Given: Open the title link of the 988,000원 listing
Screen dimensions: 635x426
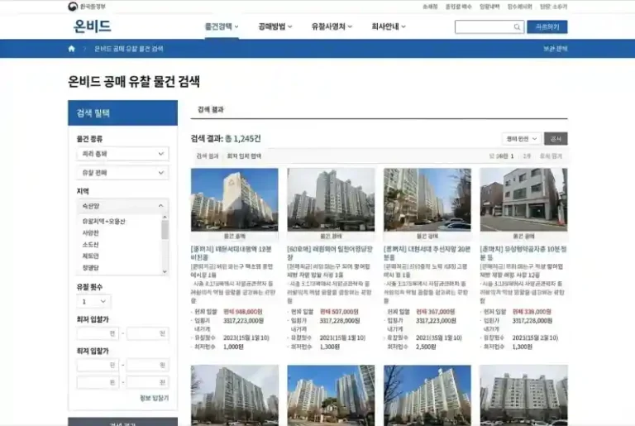Looking at the screenshot, I should tap(232, 253).
